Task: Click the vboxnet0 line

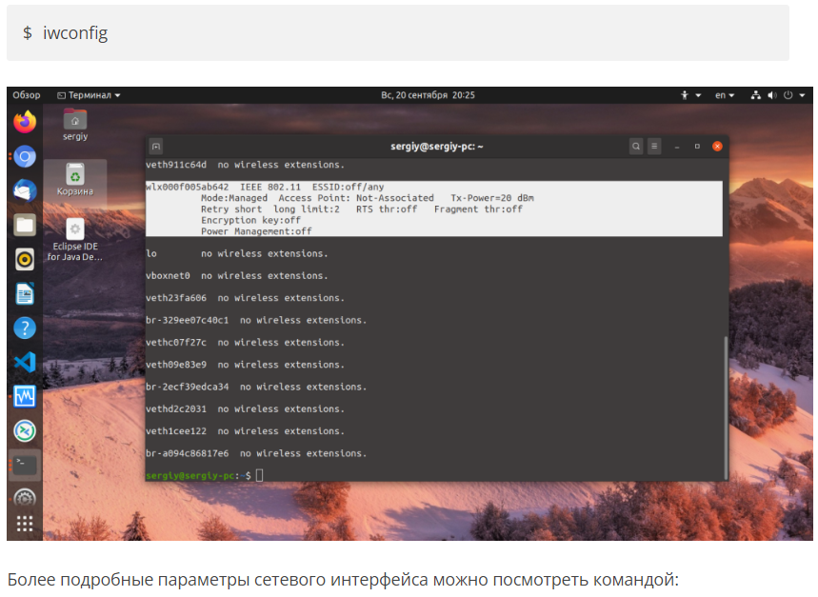Action: (x=237, y=276)
